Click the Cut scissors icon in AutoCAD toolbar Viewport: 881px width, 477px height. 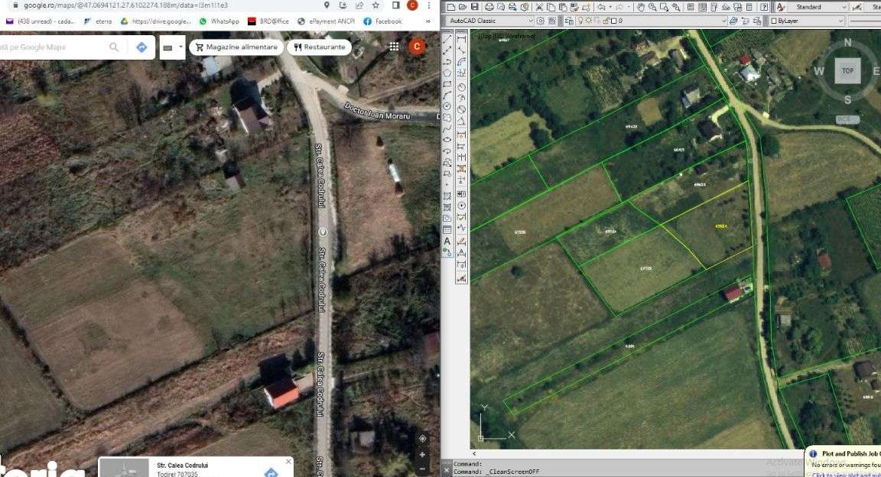pyautogui.click(x=539, y=7)
